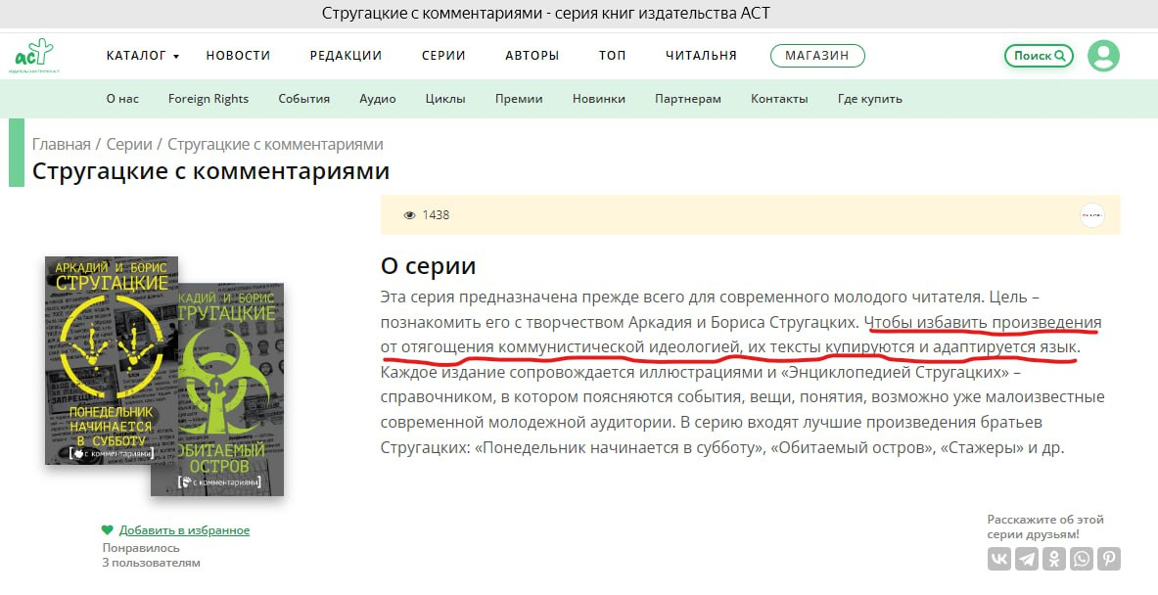This screenshot has height=595, width=1158.
Task: Click the green heart favorite icon
Action: [x=108, y=530]
